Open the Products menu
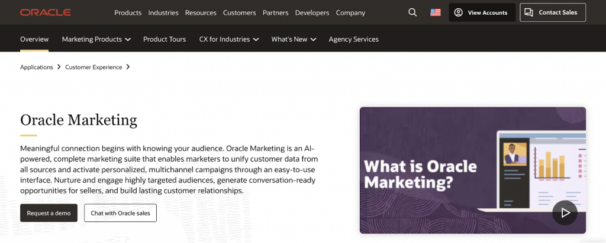Screen dimensions: 606x243 (x=128, y=12)
